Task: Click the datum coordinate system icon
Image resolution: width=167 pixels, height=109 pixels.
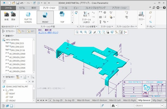Action: pyautogui.click(x=150, y=22)
